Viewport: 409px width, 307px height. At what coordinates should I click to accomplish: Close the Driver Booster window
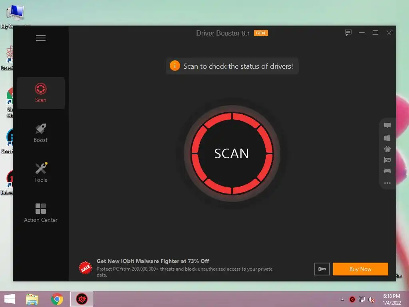(x=389, y=33)
